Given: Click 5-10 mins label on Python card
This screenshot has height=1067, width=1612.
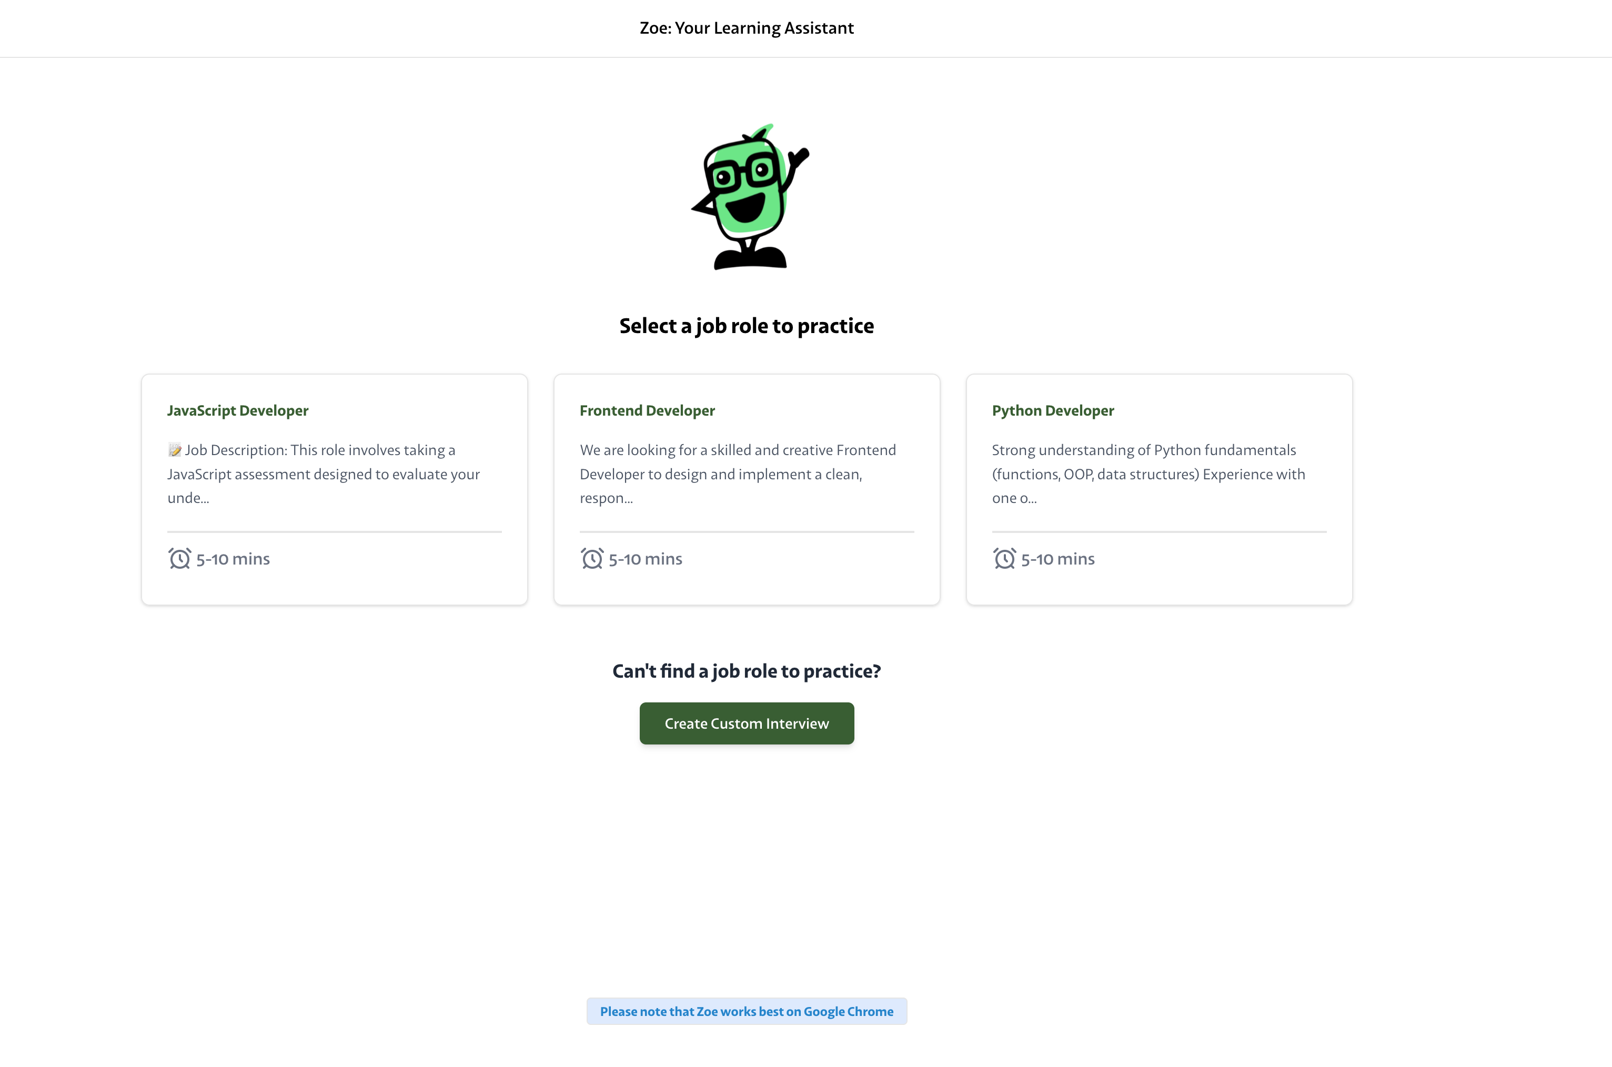Looking at the screenshot, I should 1057,559.
